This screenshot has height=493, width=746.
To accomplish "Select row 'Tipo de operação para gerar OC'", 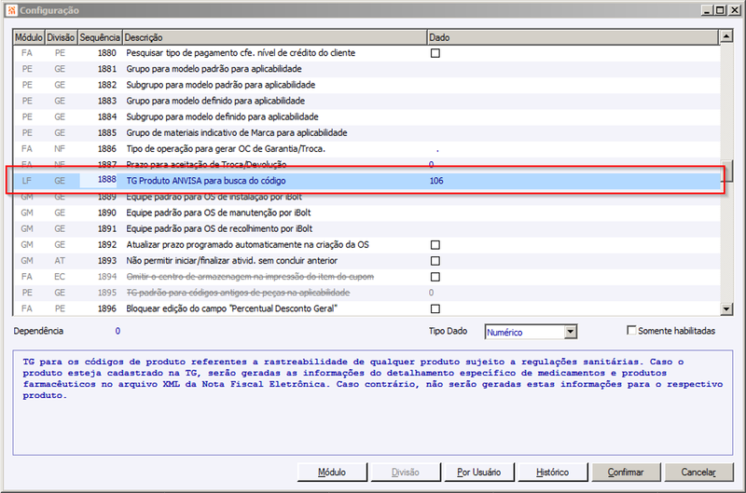I will (366, 149).
